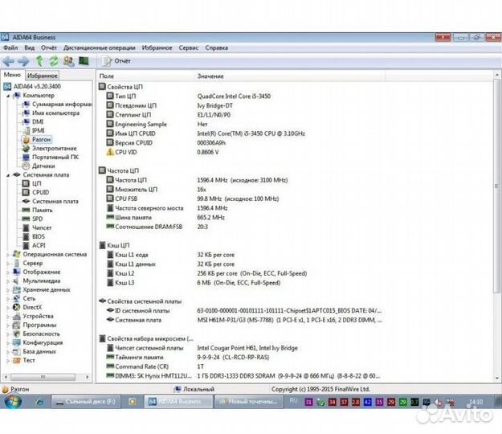Expand the Операционная система tree node
Viewport: 502px width, 434px height.
click(x=7, y=254)
